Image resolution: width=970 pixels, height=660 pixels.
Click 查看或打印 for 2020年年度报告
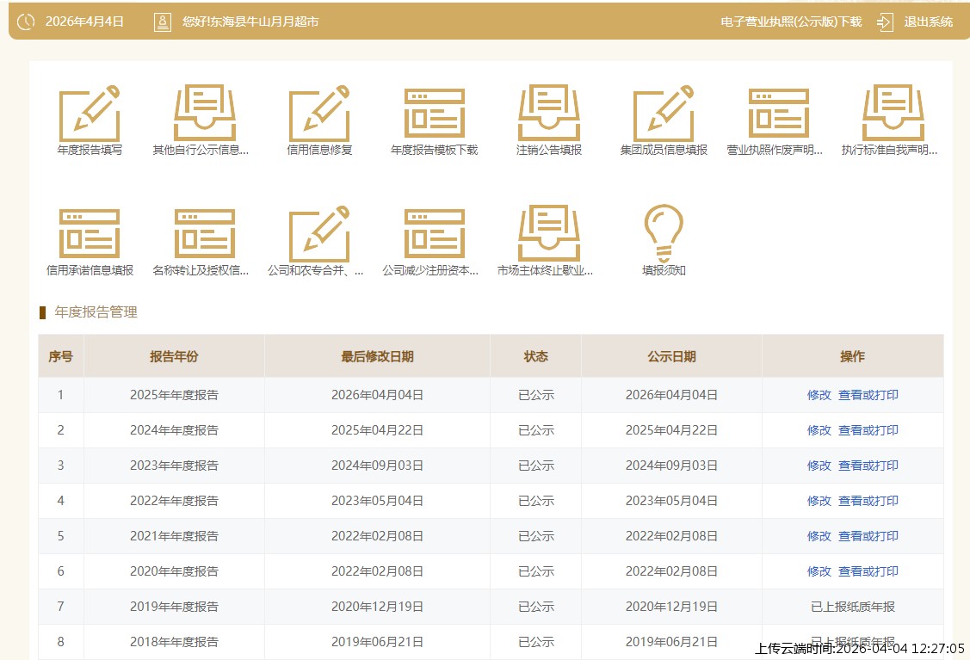tap(868, 571)
